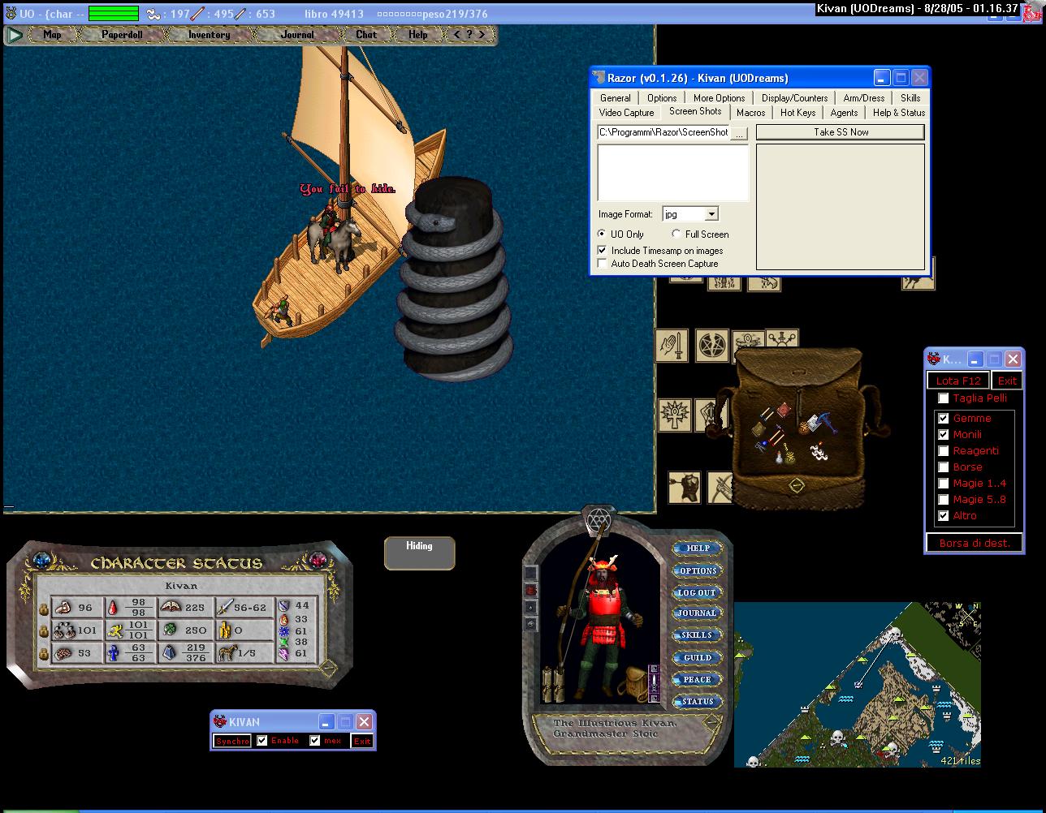1046x813 pixels.
Task: Click STATUS on the paperdoll
Action: point(698,702)
